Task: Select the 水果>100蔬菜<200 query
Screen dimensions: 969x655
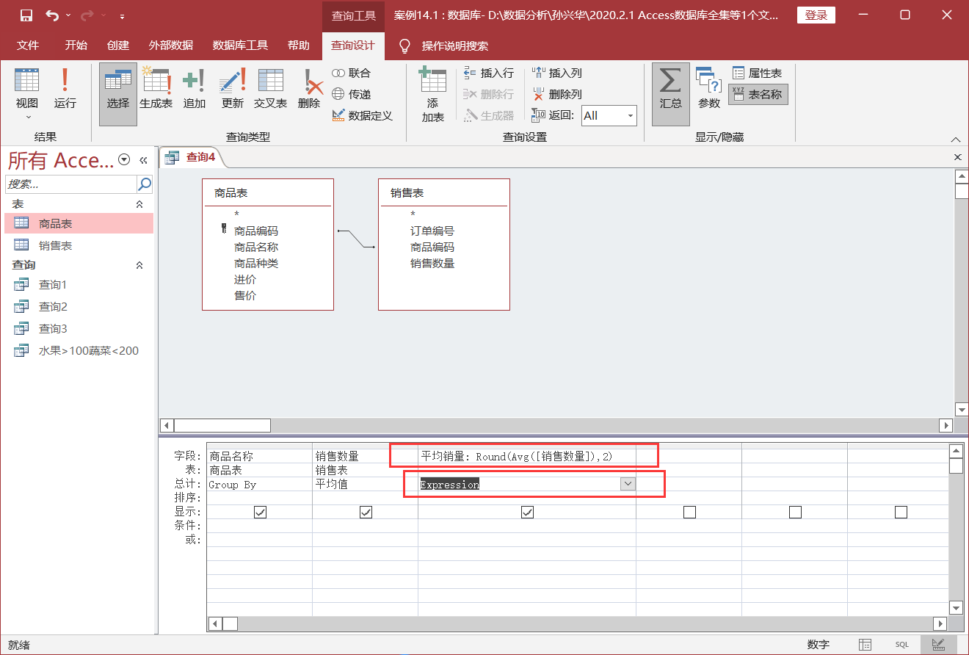Action: pyautogui.click(x=79, y=351)
